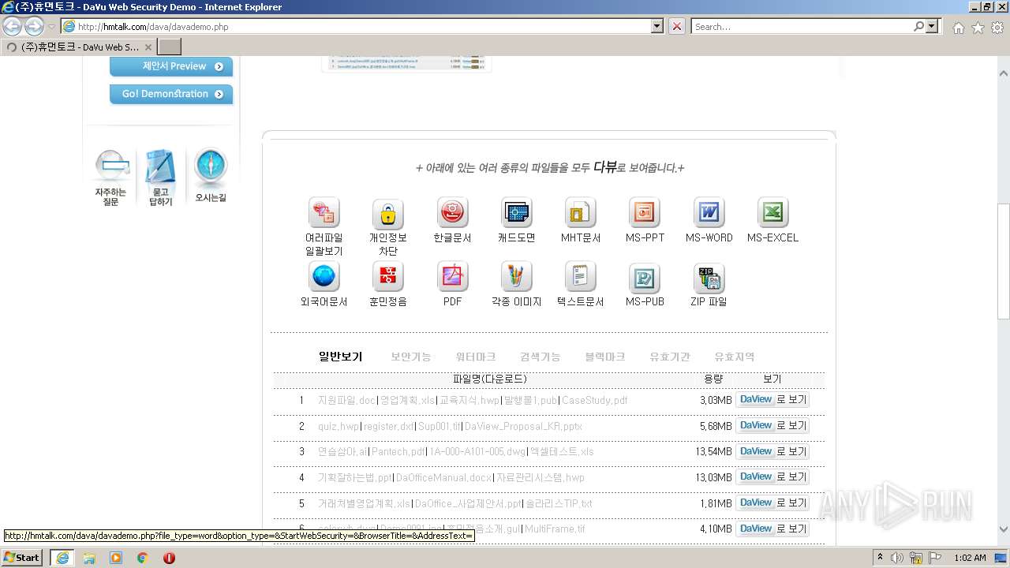The width and height of the screenshot is (1010, 568).
Task: Click the 텍스트문서 icon
Action: [x=581, y=276]
